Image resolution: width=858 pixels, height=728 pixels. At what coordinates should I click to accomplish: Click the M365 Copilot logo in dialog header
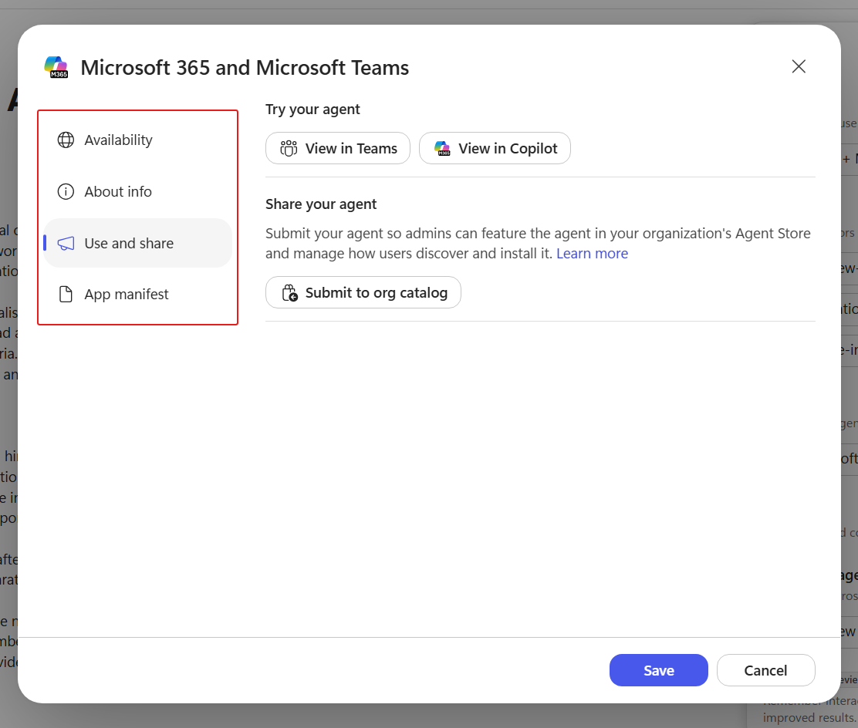click(56, 67)
